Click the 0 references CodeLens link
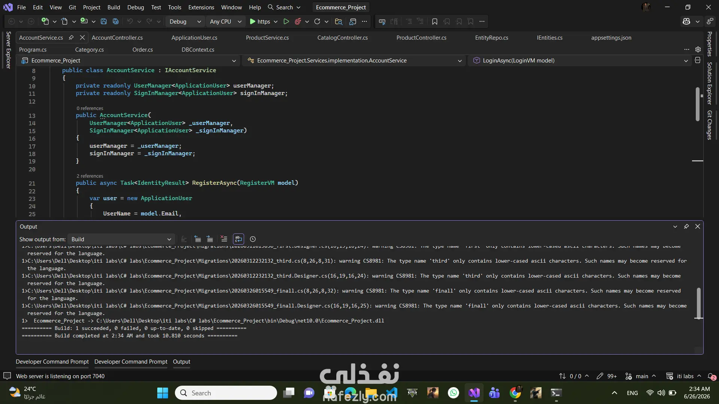The height and width of the screenshot is (404, 719). (90, 108)
